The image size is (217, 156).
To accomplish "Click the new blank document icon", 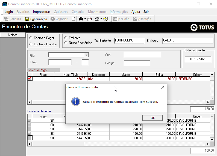I will click(73, 19).
